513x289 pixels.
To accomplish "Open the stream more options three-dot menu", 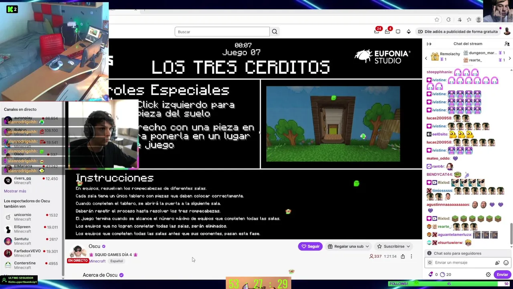I will click(411, 256).
